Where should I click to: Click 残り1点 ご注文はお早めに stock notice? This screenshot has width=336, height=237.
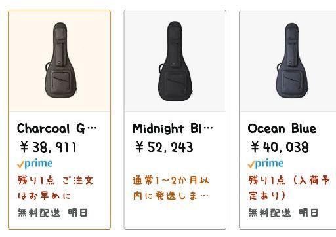[x=55, y=188]
